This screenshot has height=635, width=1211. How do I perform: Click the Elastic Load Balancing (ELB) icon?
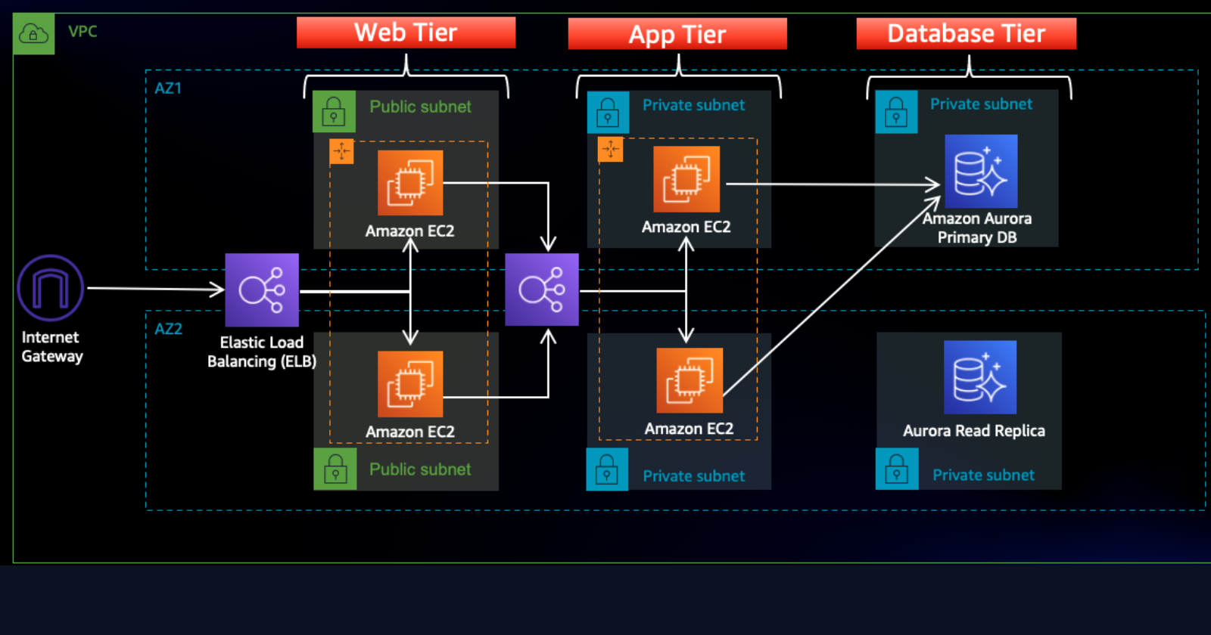click(262, 290)
